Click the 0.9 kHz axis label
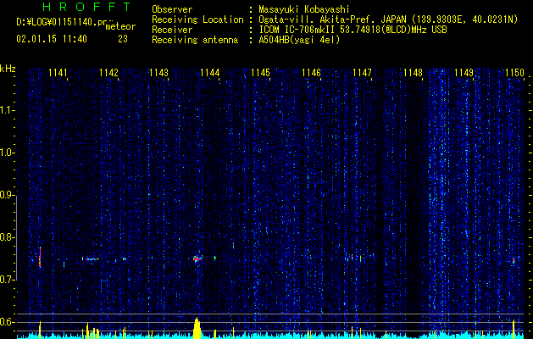The image size is (533, 339). (7, 195)
